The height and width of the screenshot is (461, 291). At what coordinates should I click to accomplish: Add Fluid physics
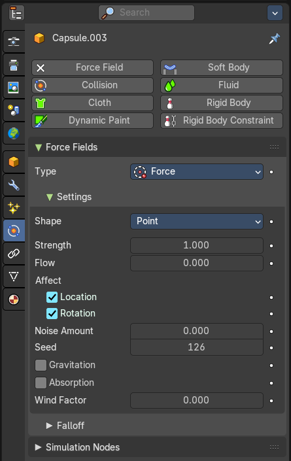pyautogui.click(x=222, y=85)
